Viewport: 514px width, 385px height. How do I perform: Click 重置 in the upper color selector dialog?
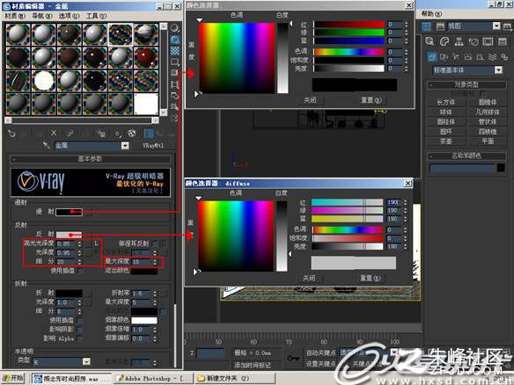click(x=371, y=100)
